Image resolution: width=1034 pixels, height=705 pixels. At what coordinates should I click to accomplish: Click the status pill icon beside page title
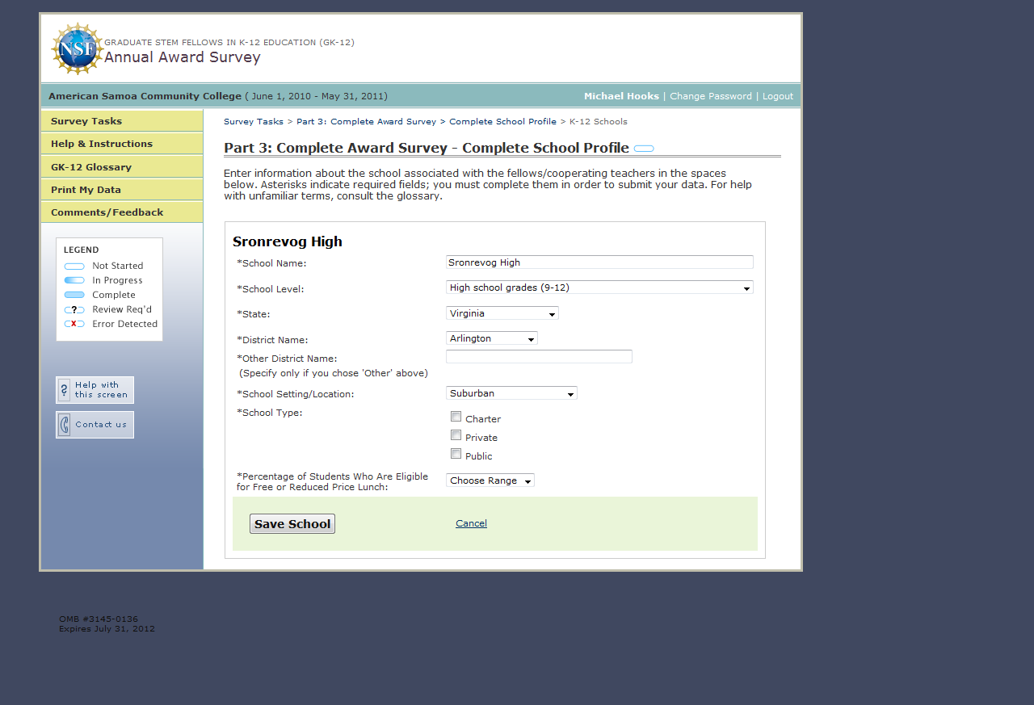click(x=644, y=149)
